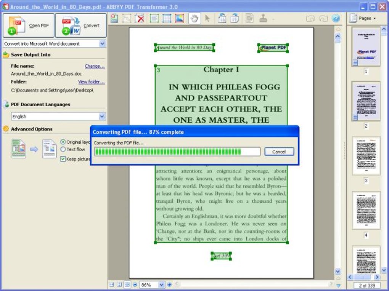Image resolution: width=389 pixels, height=291 pixels.
Task: Click the fit whole page icon
Action: (x=127, y=285)
